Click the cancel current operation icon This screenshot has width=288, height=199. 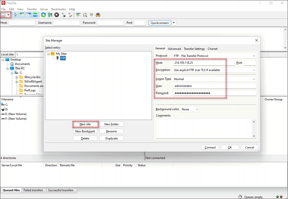[57, 15]
